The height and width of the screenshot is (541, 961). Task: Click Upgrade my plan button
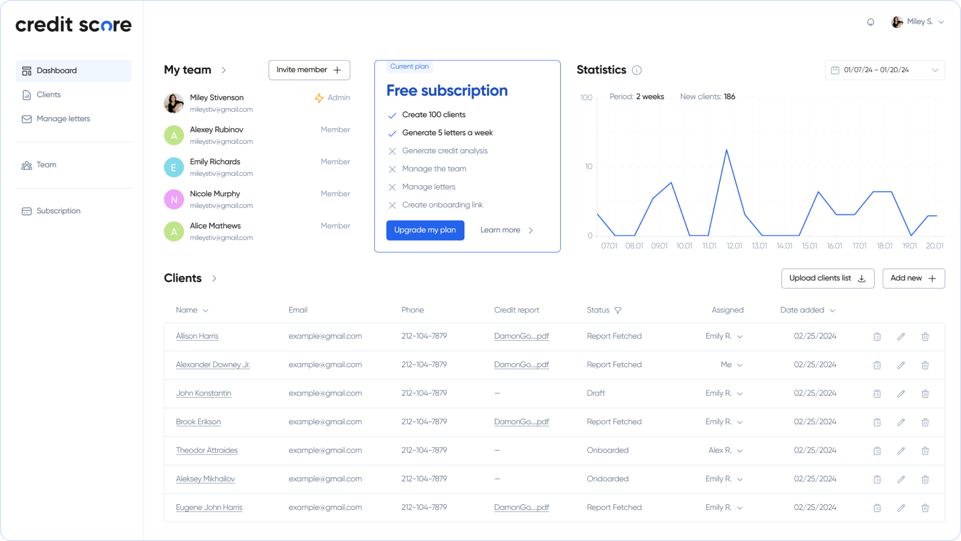pyautogui.click(x=425, y=230)
